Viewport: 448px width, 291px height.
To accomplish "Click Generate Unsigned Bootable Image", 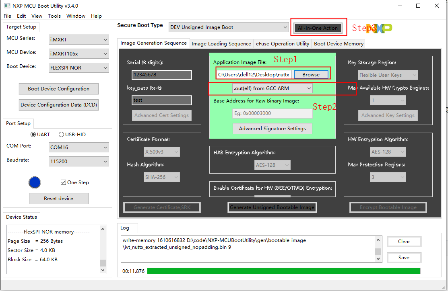I will (x=272, y=207).
